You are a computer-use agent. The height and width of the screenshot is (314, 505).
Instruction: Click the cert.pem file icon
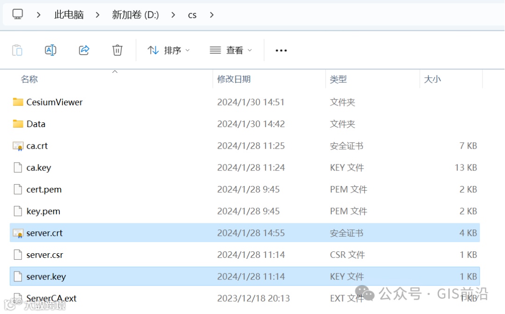coord(18,190)
